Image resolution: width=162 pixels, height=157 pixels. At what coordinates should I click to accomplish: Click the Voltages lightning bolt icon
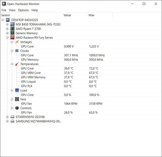[x=17, y=42]
